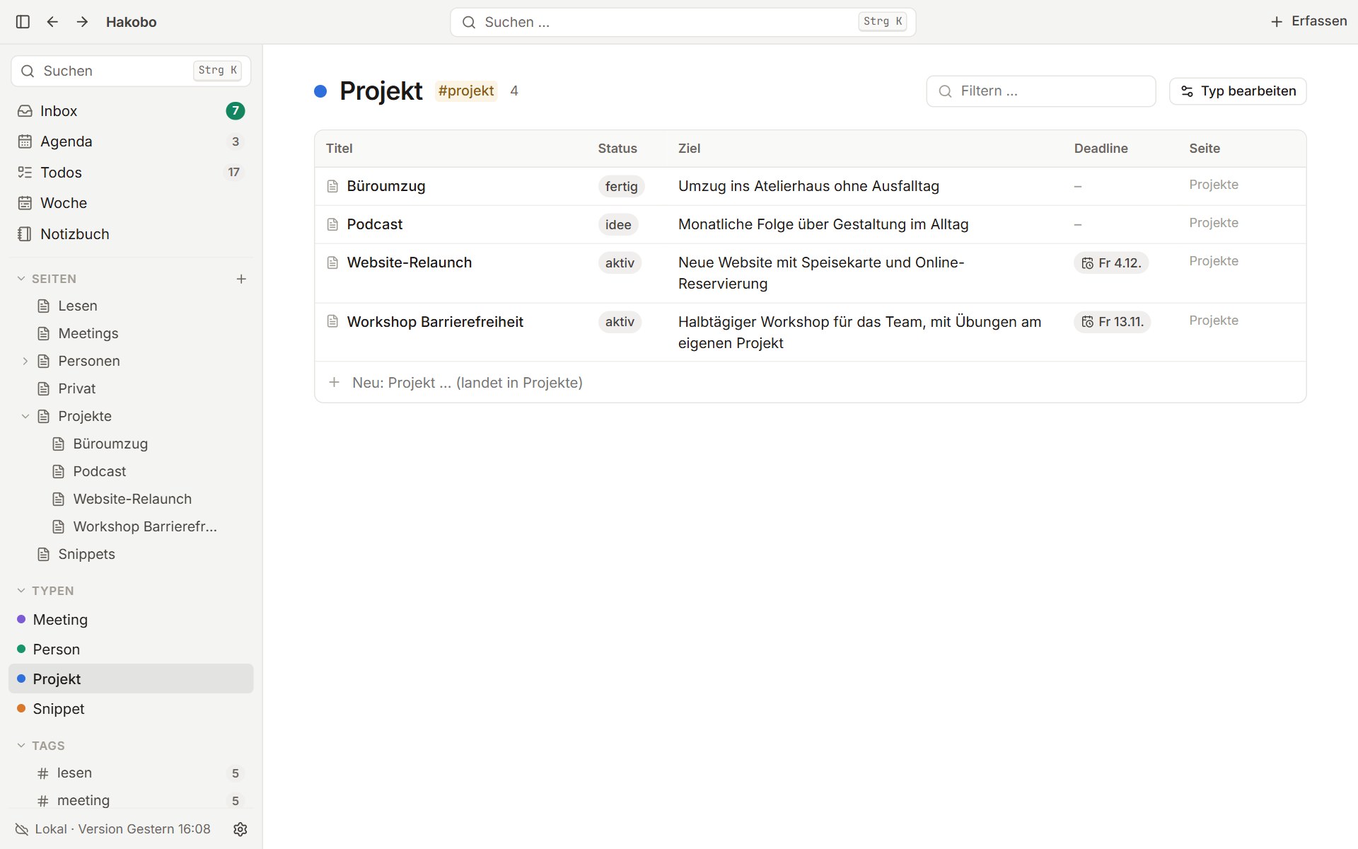Go back with the left arrow

52,22
